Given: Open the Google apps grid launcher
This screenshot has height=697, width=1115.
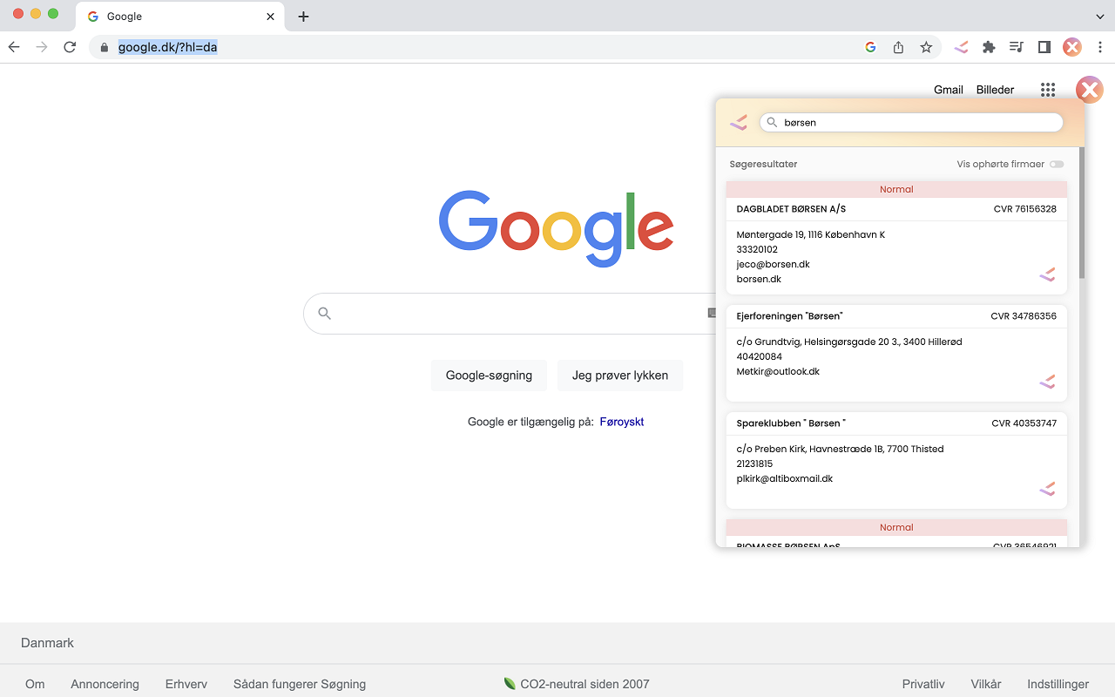Looking at the screenshot, I should (1047, 90).
